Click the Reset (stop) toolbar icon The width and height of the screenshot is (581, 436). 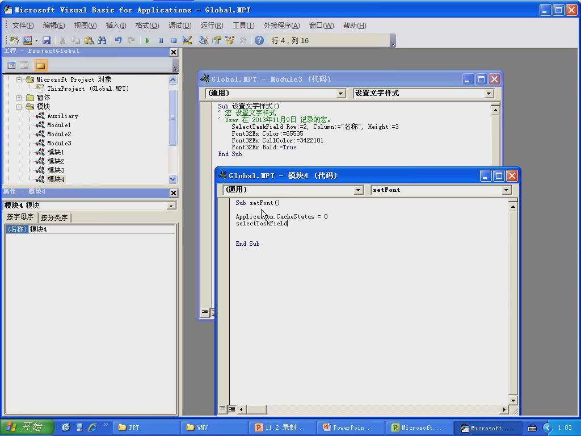[174, 40]
